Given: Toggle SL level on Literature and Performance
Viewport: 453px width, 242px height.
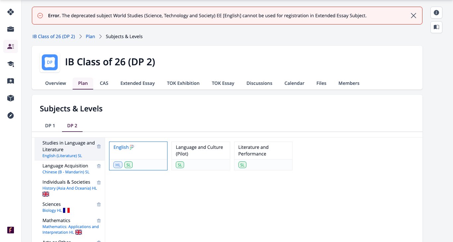Looking at the screenshot, I should pos(242,165).
